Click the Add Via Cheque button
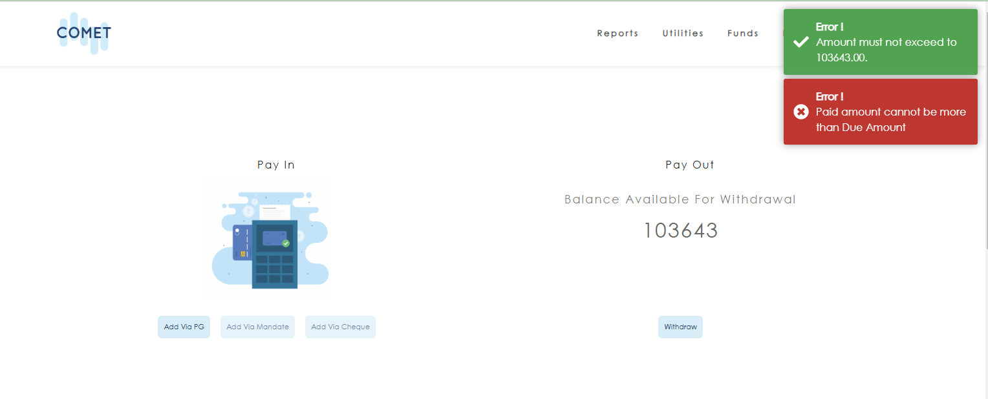This screenshot has width=988, height=399. (340, 327)
